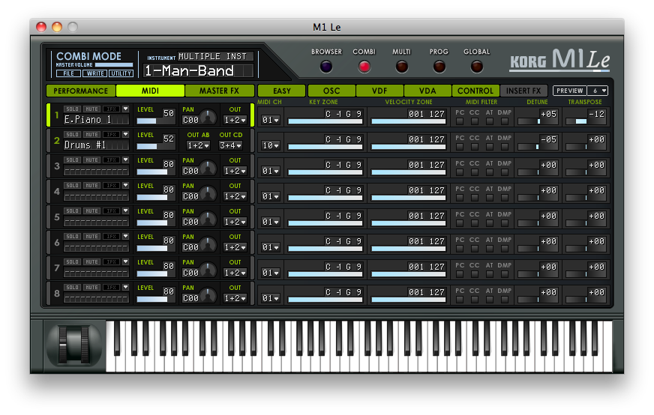Switch to the CONTROL tab
This screenshot has width=654, height=415.
click(x=475, y=91)
